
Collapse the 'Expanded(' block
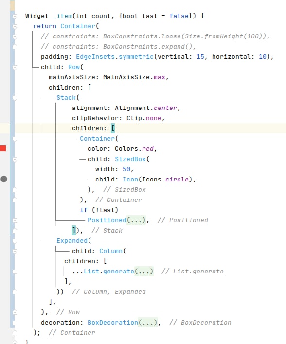point(15,241)
